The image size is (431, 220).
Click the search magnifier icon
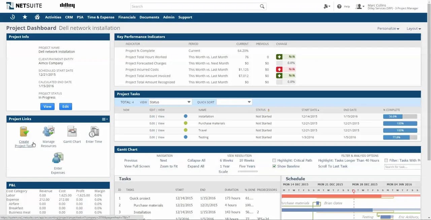coord(262,6)
